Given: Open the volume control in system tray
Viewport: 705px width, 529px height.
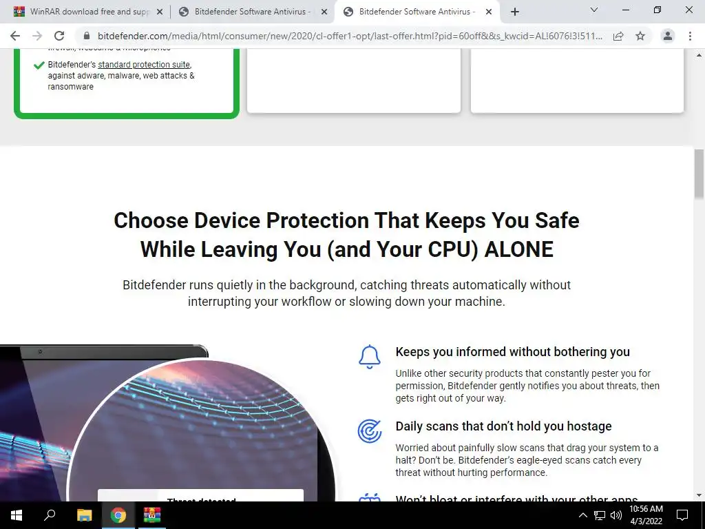Looking at the screenshot, I should [616, 515].
